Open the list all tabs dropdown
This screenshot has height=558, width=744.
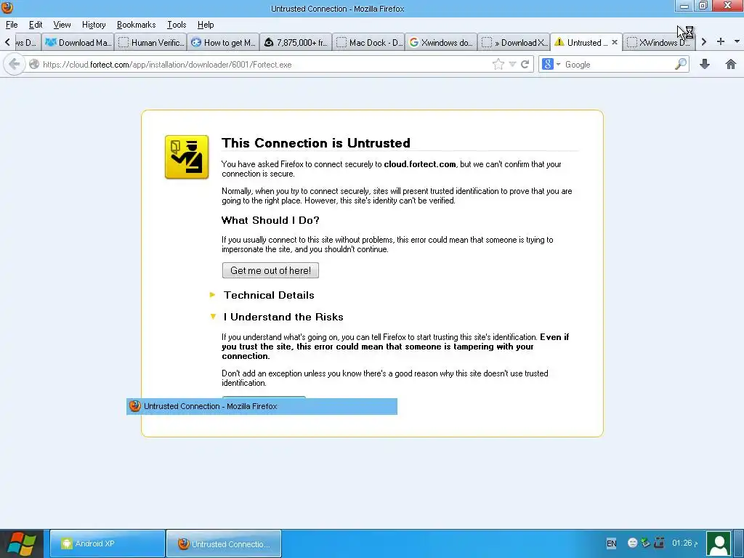(x=737, y=41)
